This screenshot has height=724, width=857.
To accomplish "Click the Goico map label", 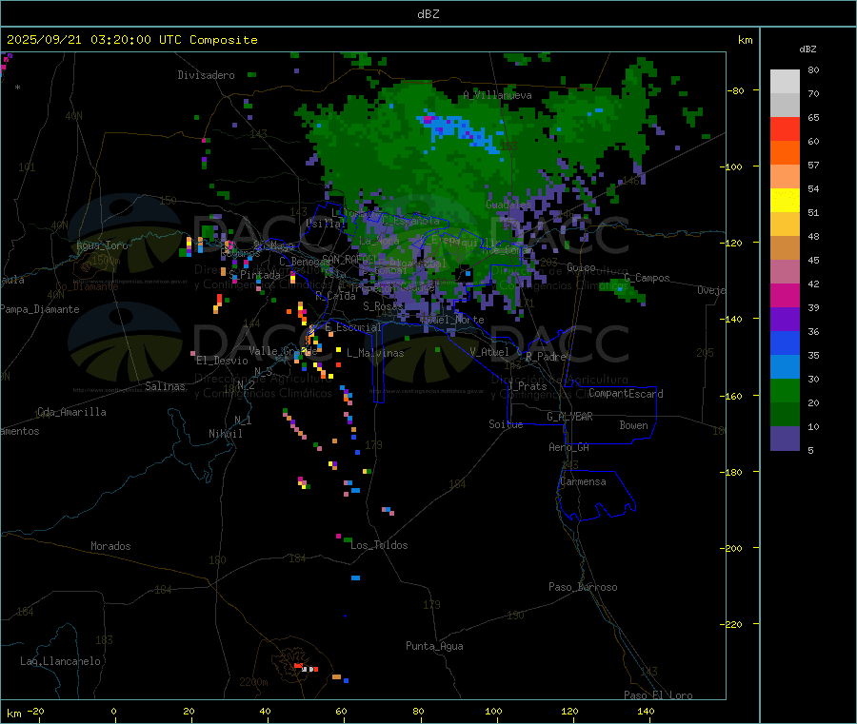I will pyautogui.click(x=581, y=267).
